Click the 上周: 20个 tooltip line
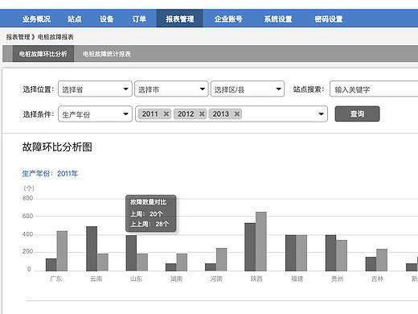Viewport: 418px width, 314px height. (x=146, y=214)
